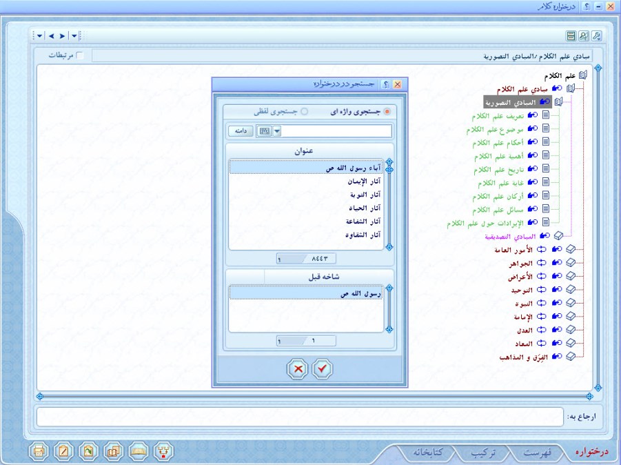Select the جستجوی لفظی radio button
This screenshot has height=465, width=621.
click(x=304, y=111)
